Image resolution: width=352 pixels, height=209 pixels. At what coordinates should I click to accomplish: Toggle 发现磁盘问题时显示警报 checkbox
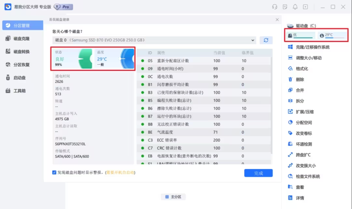[x=54, y=172]
